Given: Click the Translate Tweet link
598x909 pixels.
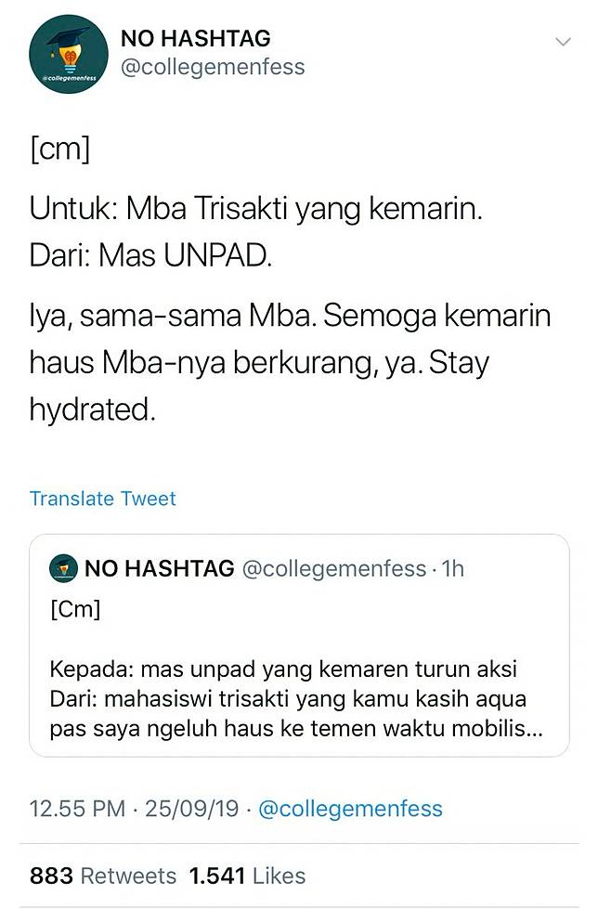Looking at the screenshot, I should pos(102,499).
